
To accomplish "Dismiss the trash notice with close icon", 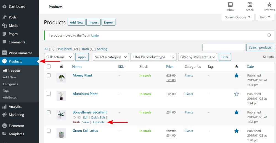I will pos(269,35).
